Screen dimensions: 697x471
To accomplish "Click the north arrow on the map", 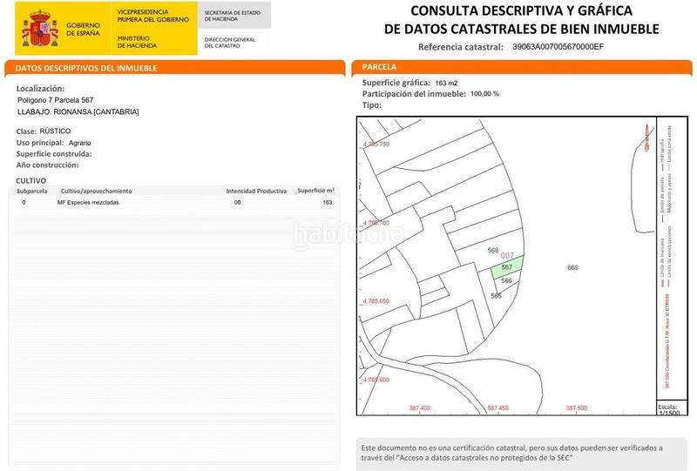I will [x=646, y=138].
